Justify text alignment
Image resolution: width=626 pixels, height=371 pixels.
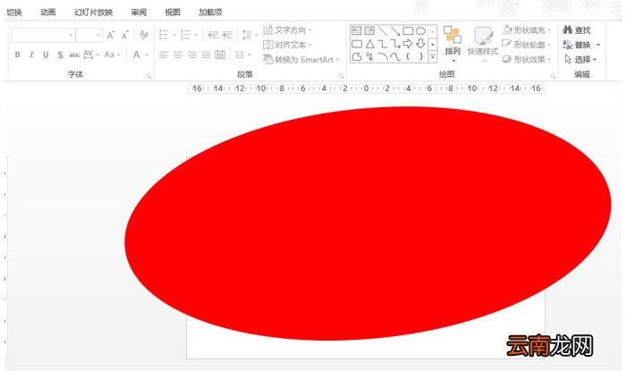pos(206,55)
